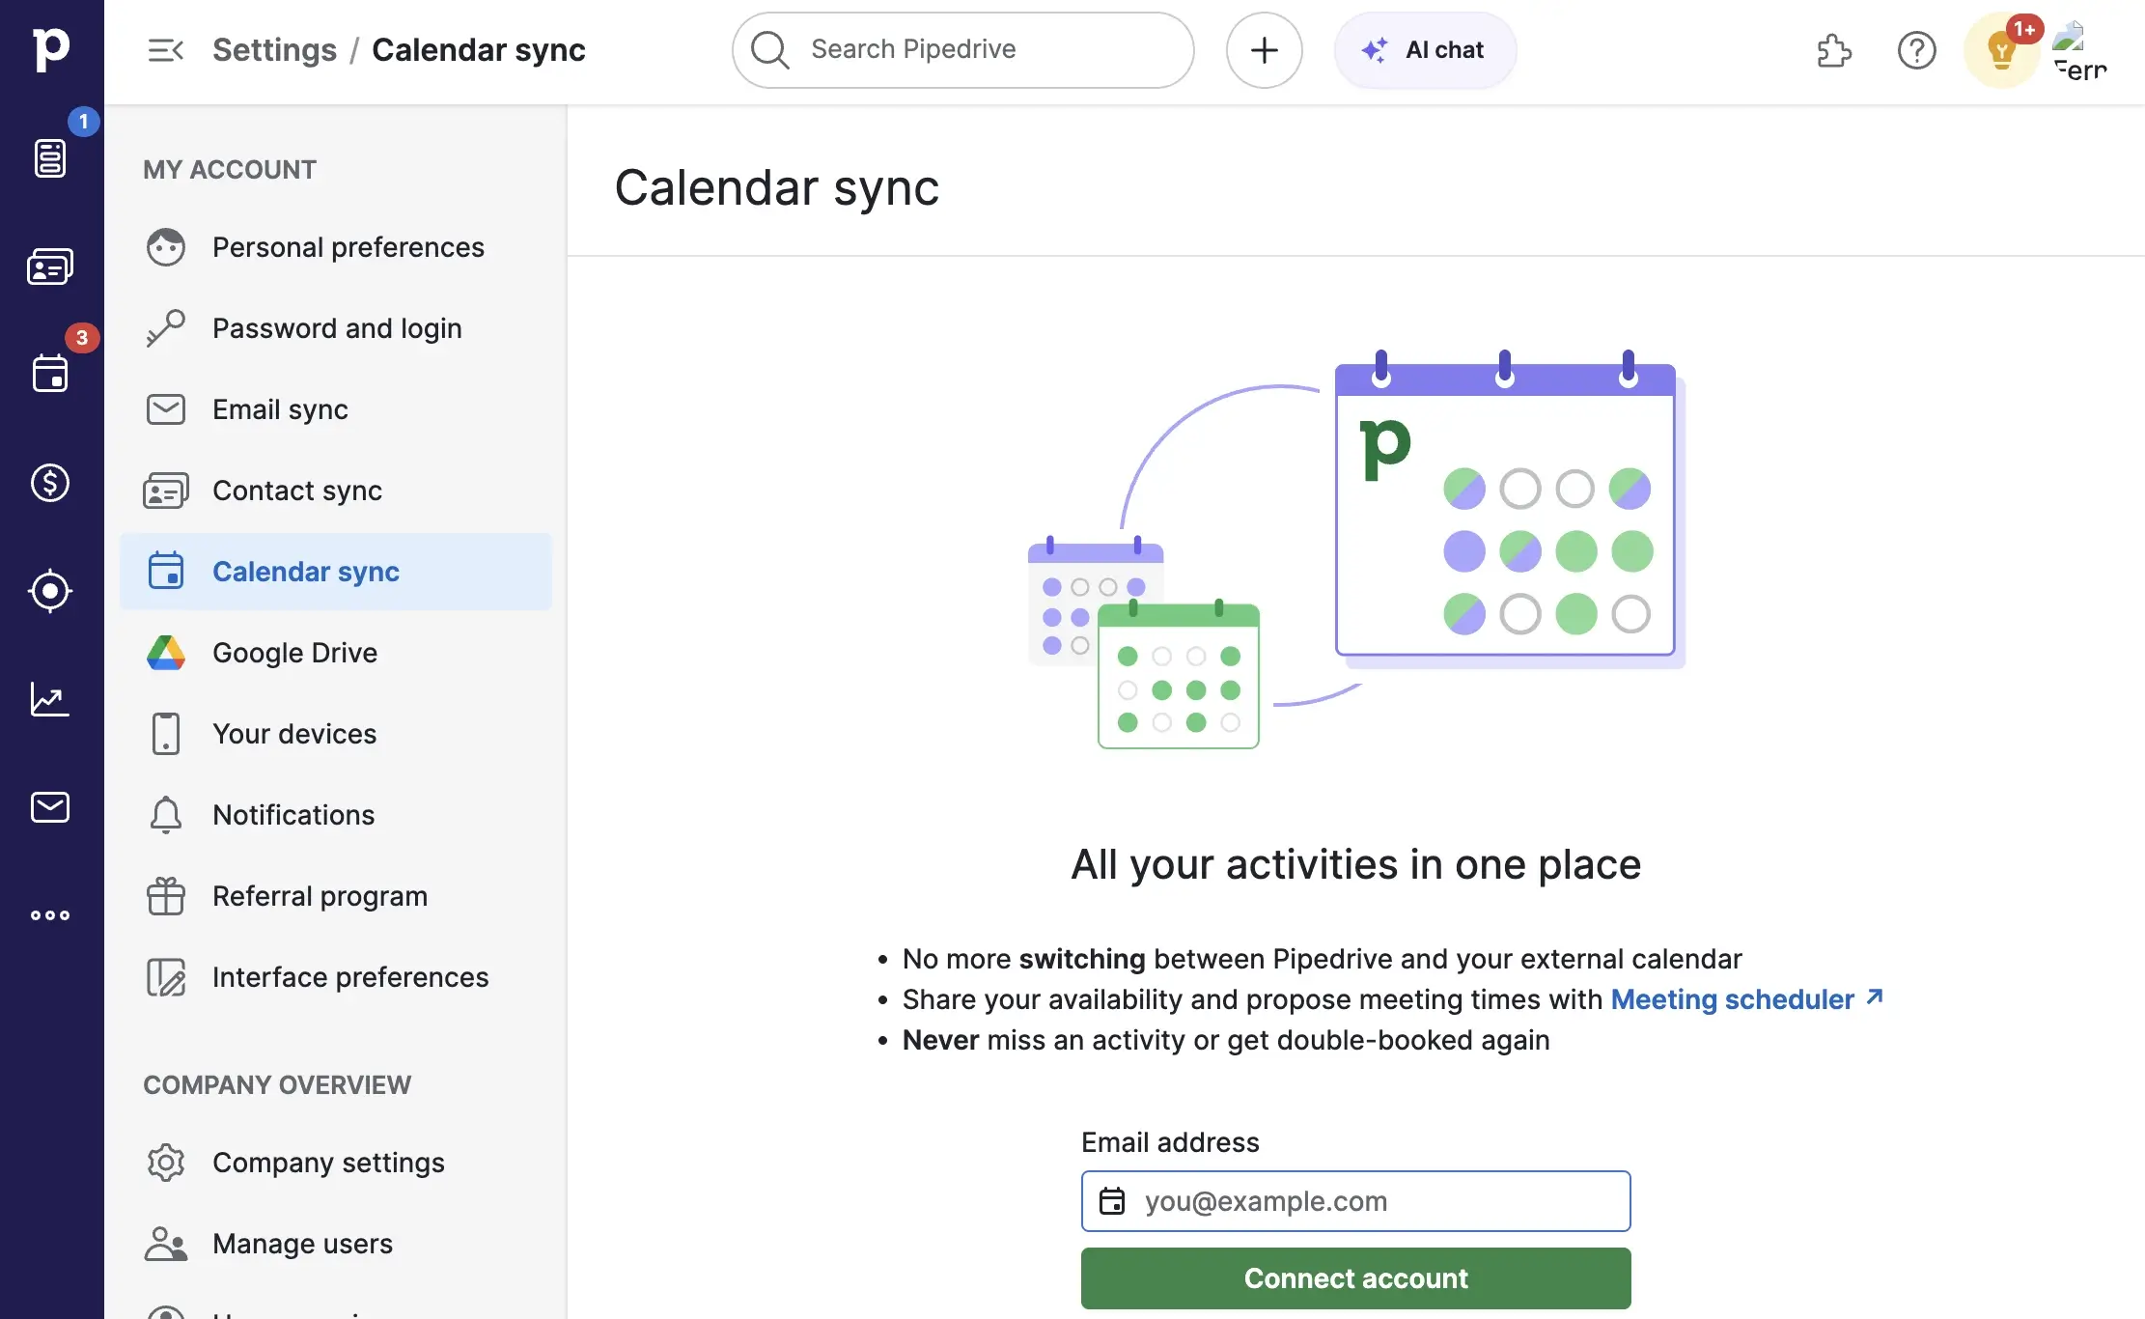Open the help question mark icon
The height and width of the screenshot is (1319, 2145).
point(1916,50)
